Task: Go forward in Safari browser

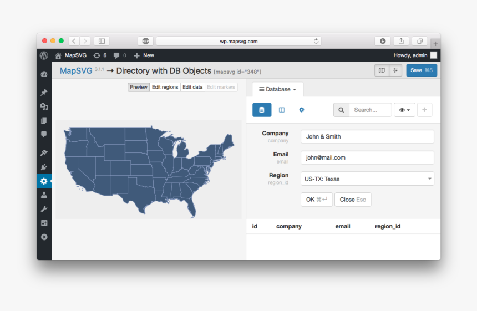Action: pyautogui.click(x=85, y=41)
